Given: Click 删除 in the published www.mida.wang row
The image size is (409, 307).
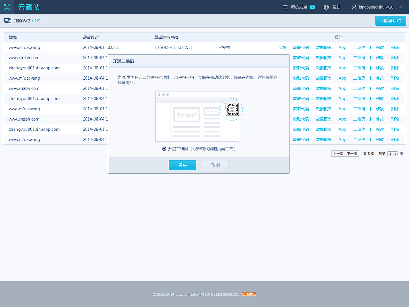Looking at the screenshot, I should tap(395, 47).
